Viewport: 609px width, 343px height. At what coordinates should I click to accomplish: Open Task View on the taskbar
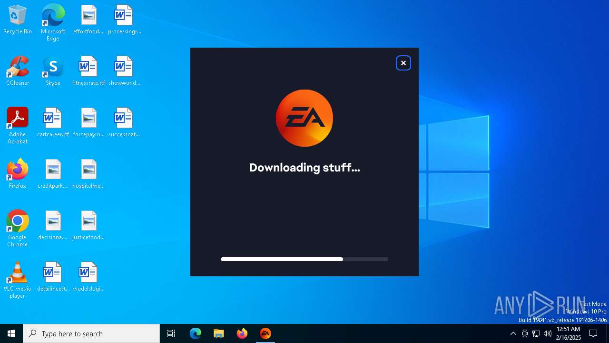click(x=171, y=333)
